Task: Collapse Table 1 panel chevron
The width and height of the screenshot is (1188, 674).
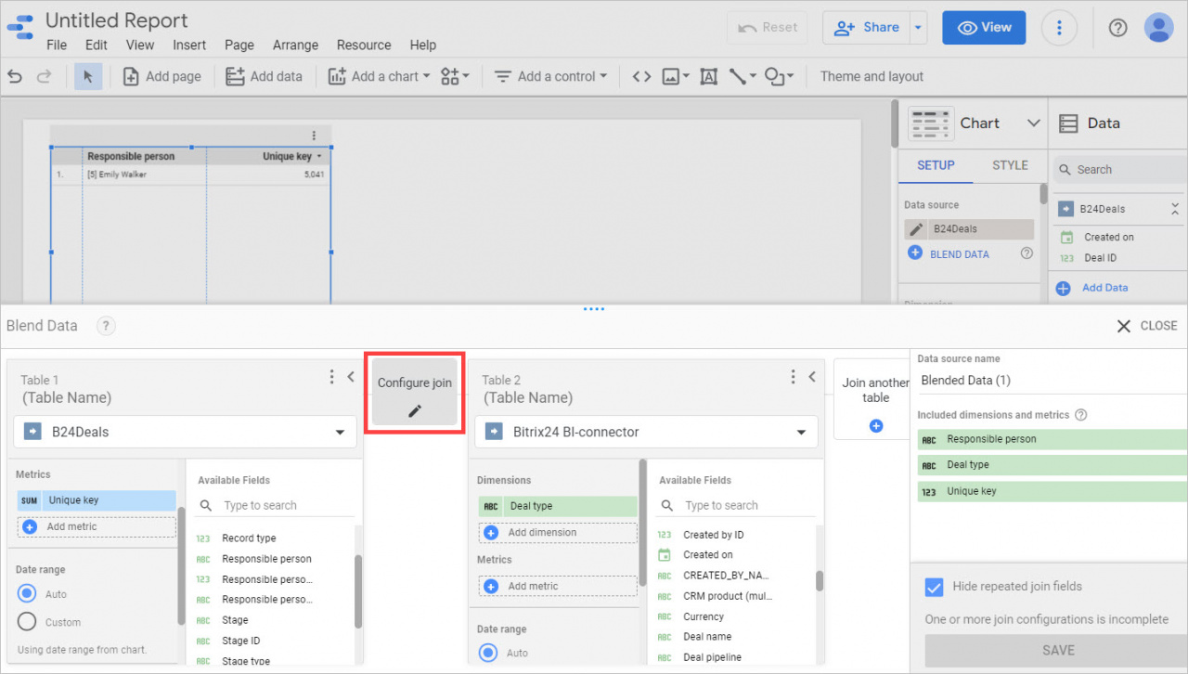Action: [351, 377]
